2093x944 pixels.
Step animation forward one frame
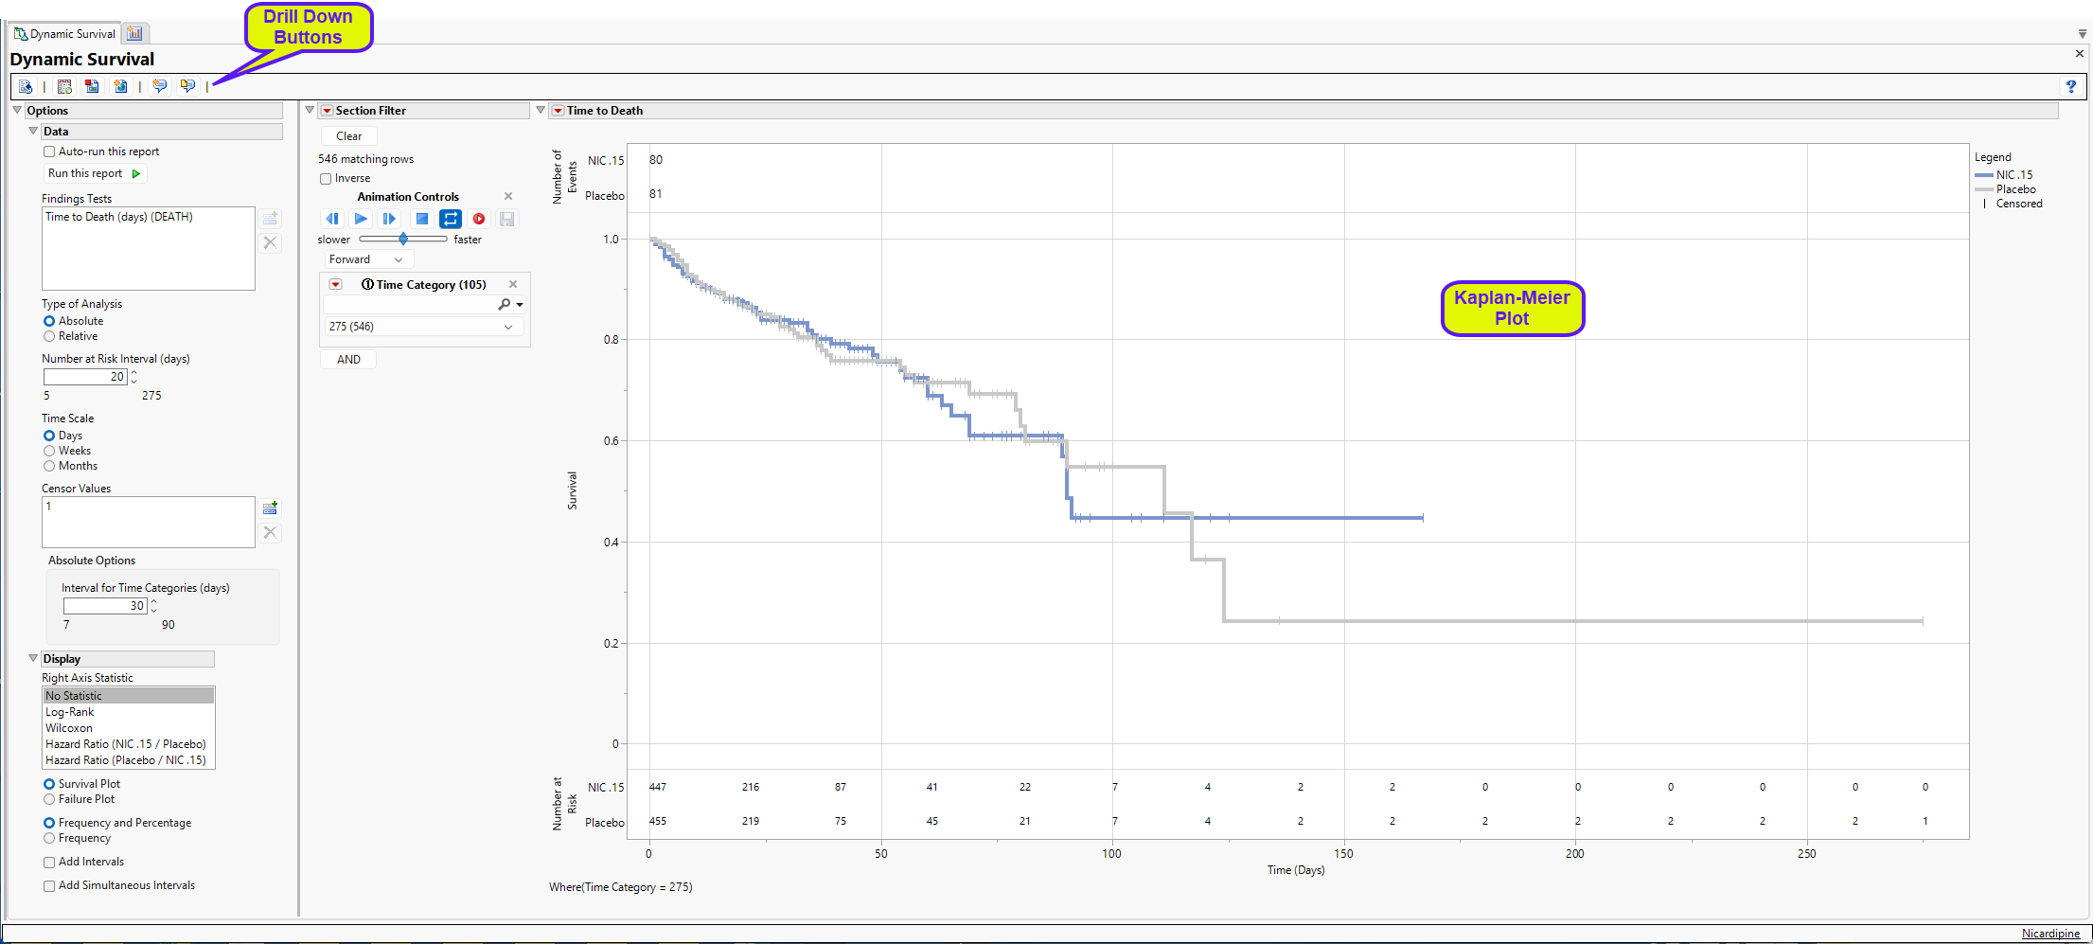[389, 219]
